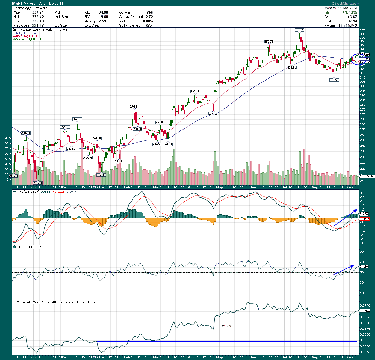Click the RSI 61.29 value tag on right axis

(364, 267)
